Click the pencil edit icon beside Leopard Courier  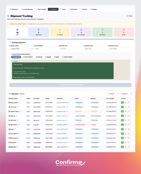pyautogui.click(x=20, y=111)
